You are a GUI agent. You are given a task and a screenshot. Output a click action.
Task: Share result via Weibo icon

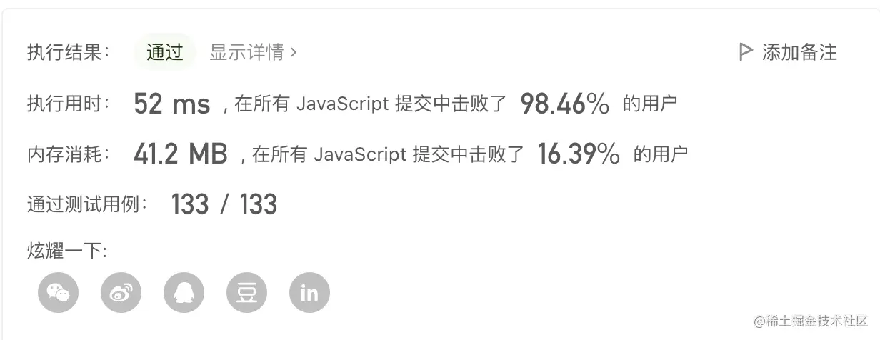coord(121,293)
